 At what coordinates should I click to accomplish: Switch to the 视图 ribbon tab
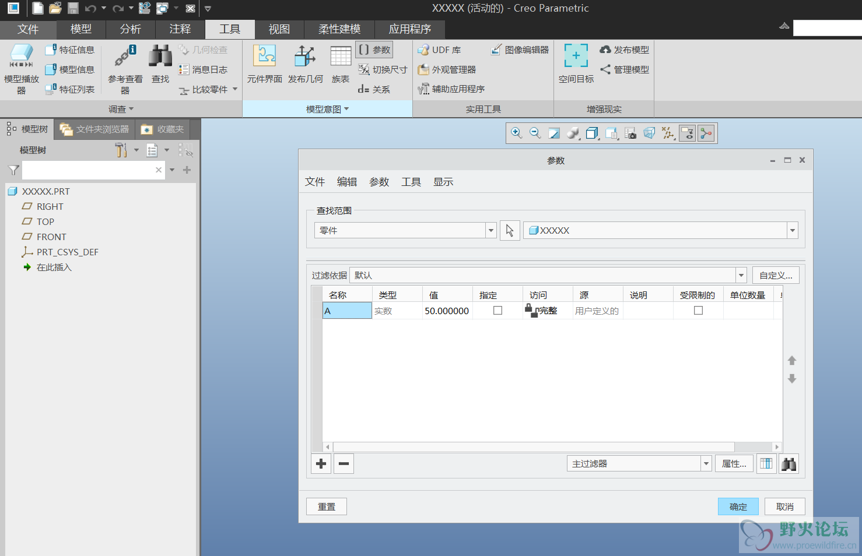(279, 29)
